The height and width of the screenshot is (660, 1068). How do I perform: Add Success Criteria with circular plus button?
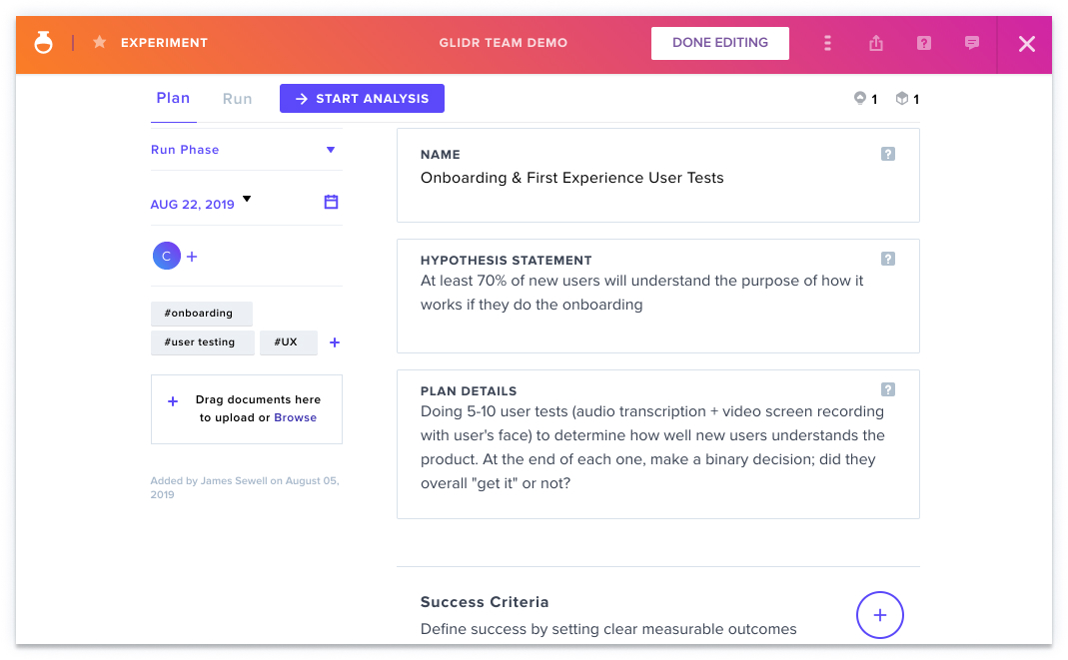[x=879, y=615]
